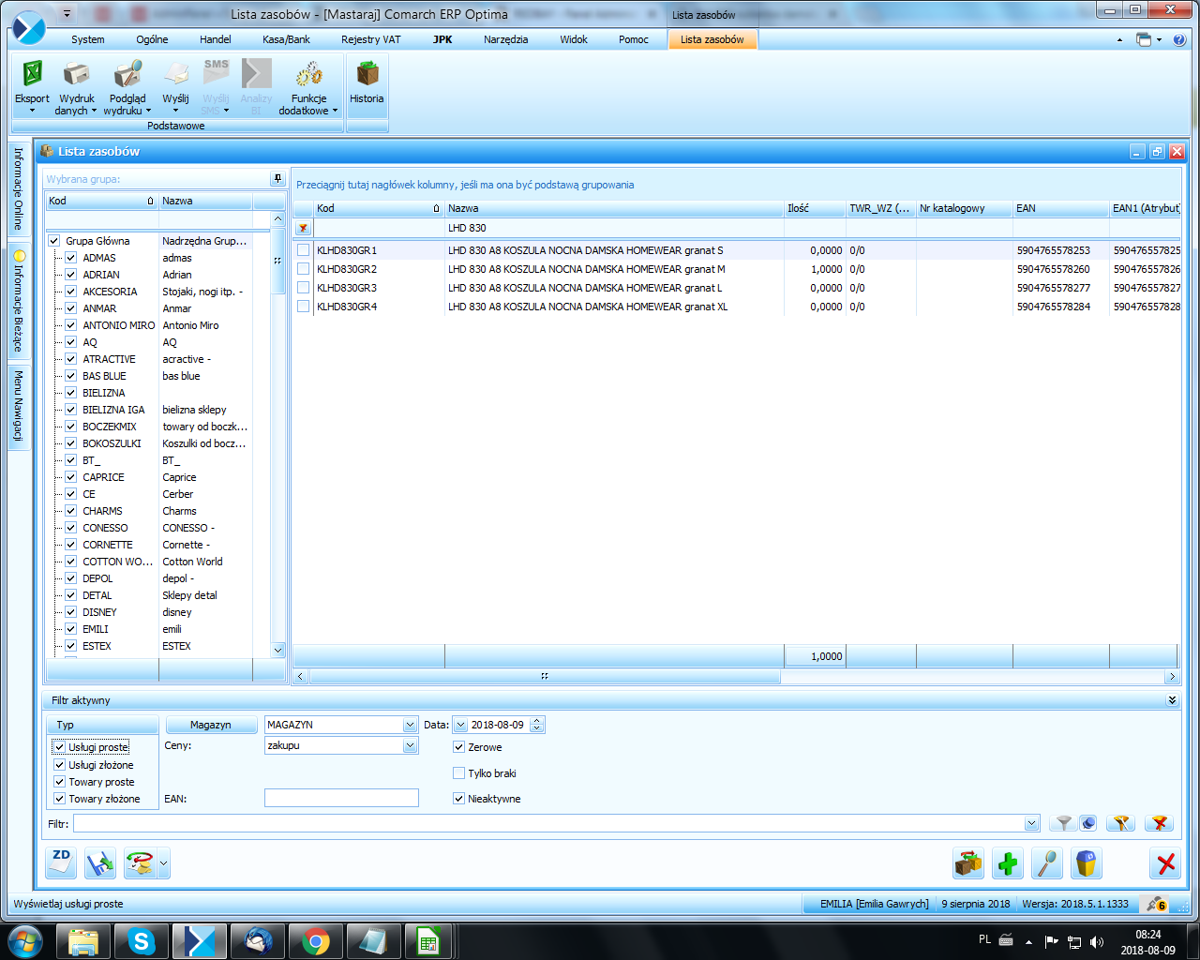
Task: Click the magnifying glass details icon
Action: tap(1047, 863)
